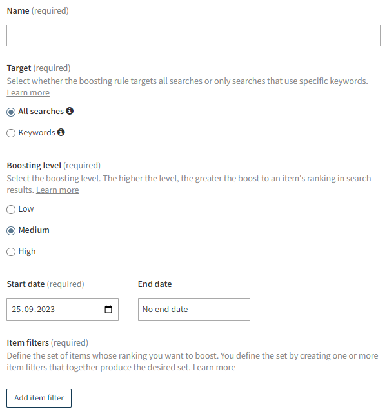
Task: Follow Learn more link under Item filters
Action: pyautogui.click(x=214, y=368)
